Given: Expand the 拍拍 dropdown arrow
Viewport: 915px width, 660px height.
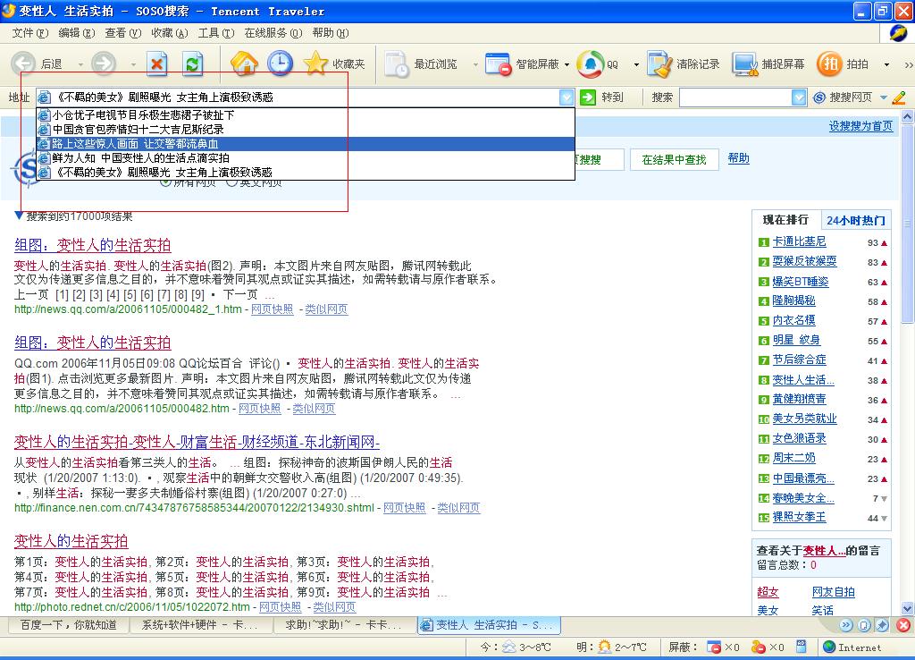Looking at the screenshot, I should [x=887, y=64].
